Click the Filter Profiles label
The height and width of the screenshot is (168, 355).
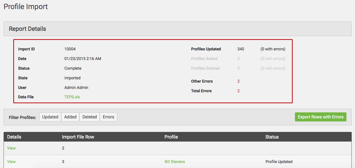22,117
